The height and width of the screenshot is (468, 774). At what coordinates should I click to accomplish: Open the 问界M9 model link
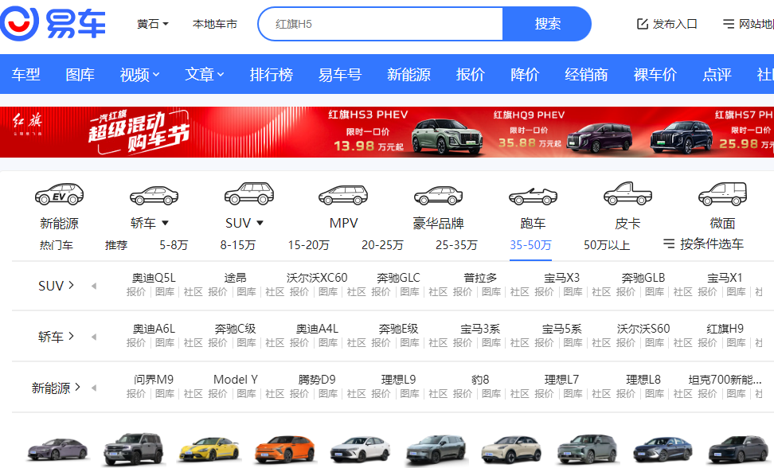point(154,379)
